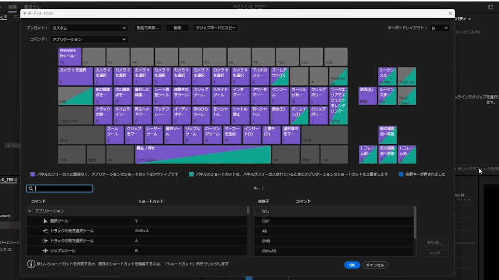Select the カメラ 1 を選択 key

75,76
